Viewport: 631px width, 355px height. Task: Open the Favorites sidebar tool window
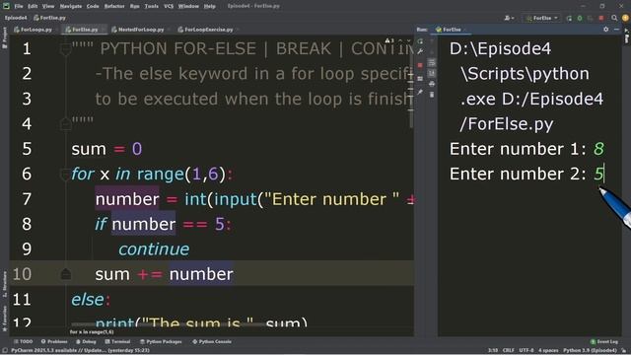click(5, 319)
